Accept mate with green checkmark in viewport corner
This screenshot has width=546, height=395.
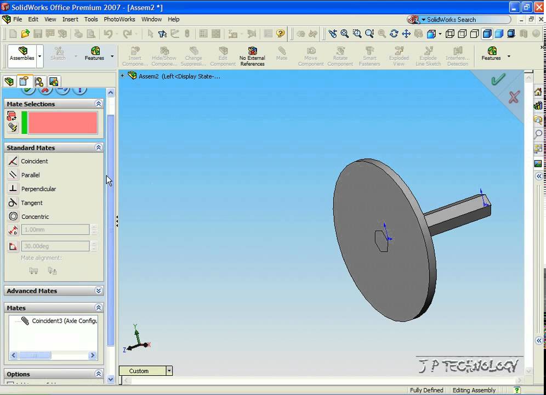click(498, 80)
